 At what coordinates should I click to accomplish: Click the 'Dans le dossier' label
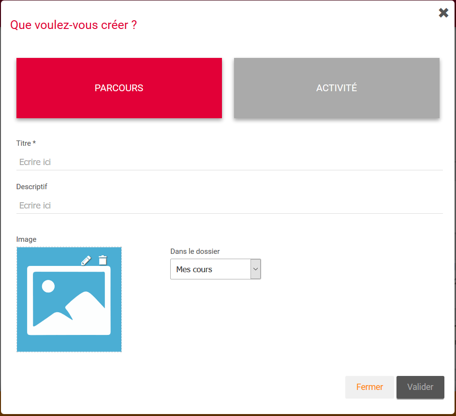coord(195,251)
